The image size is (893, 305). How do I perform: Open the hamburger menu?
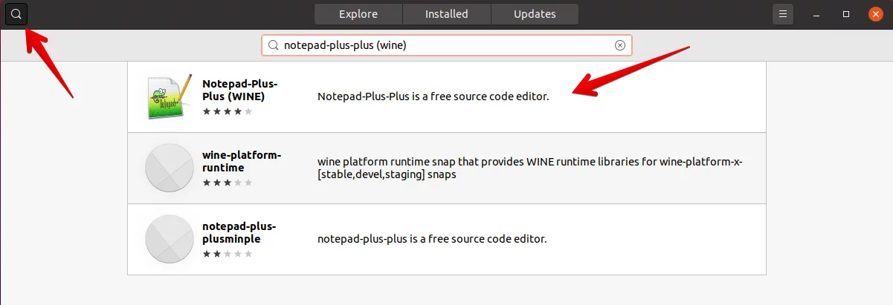pyautogui.click(x=781, y=13)
